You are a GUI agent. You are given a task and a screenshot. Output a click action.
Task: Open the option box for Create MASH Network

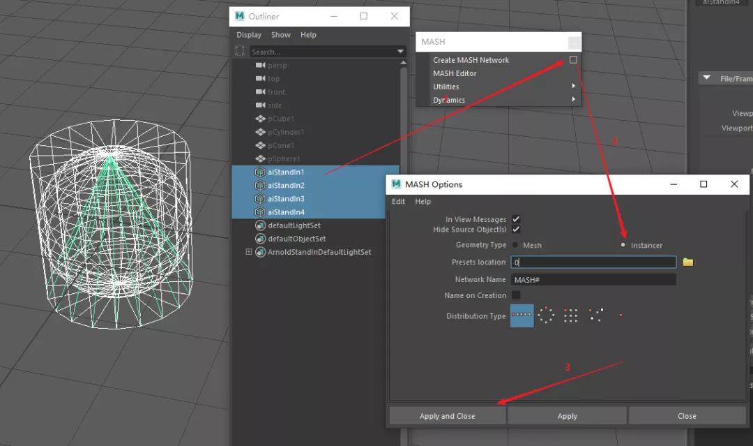click(x=573, y=59)
